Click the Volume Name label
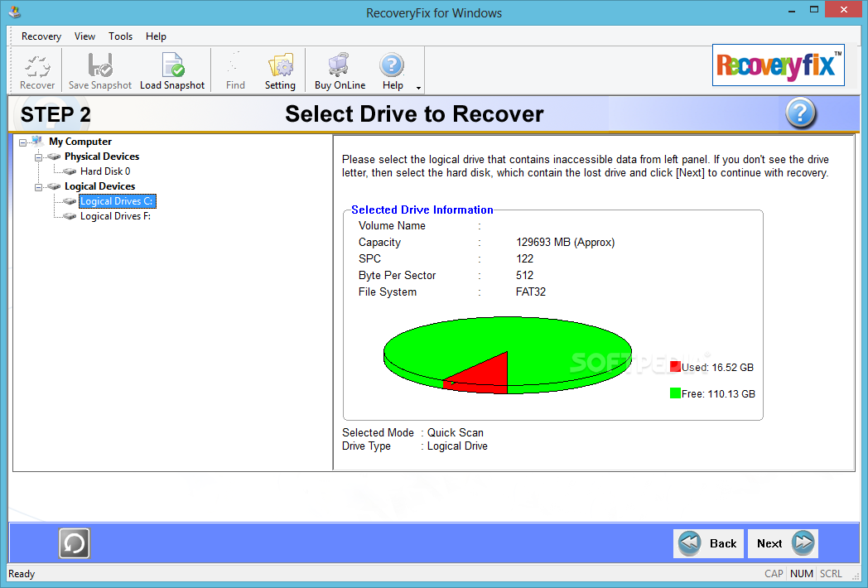This screenshot has height=588, width=868. [392, 226]
